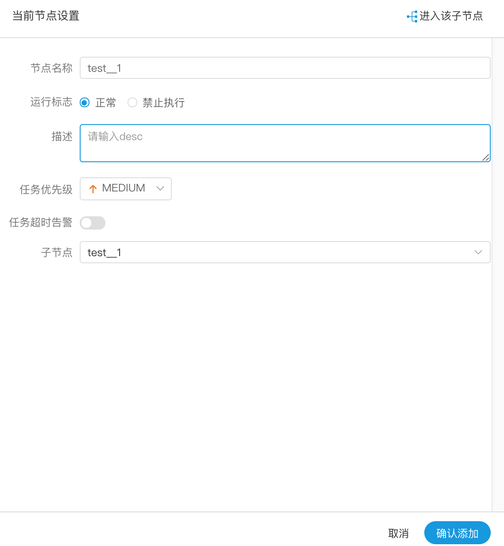Select the 禁止执行 radio option

coord(132,103)
